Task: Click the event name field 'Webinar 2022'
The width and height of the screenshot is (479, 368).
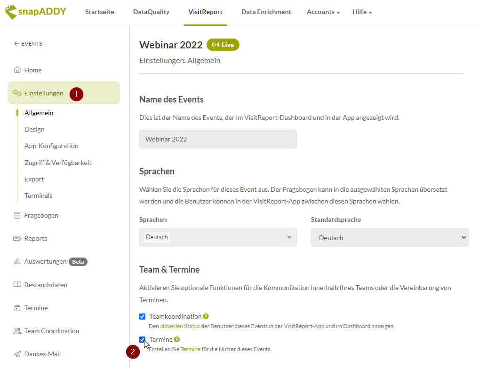Action: tap(218, 139)
